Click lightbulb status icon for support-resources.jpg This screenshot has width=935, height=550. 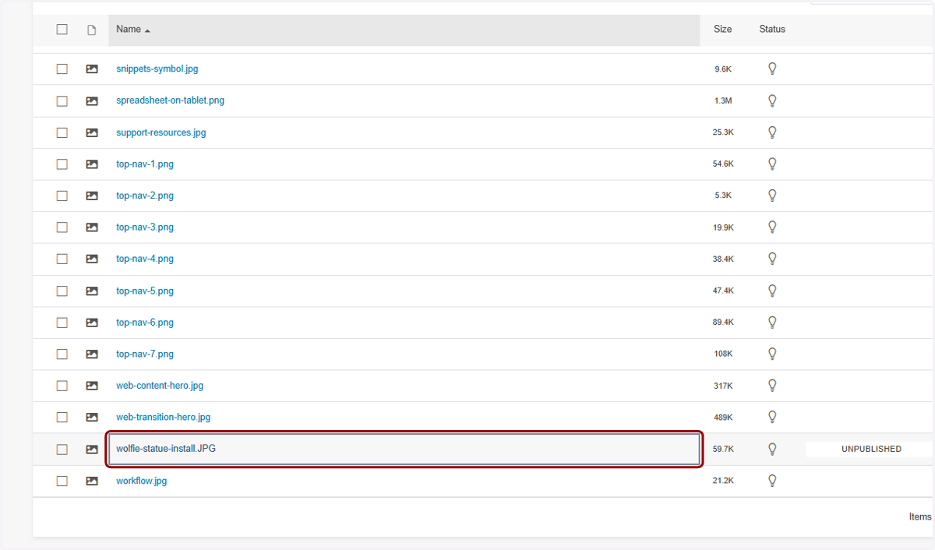[x=772, y=132]
